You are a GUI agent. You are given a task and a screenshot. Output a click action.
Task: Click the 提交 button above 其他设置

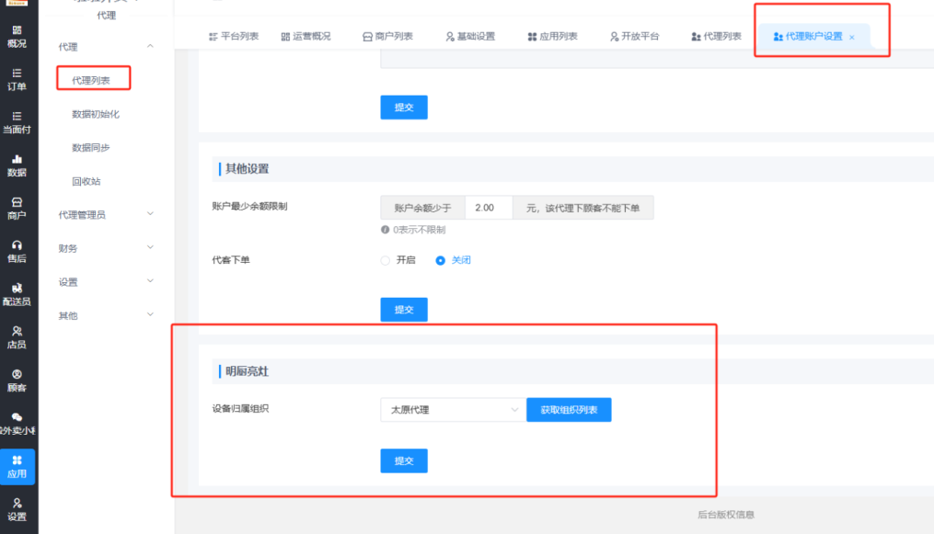click(404, 107)
